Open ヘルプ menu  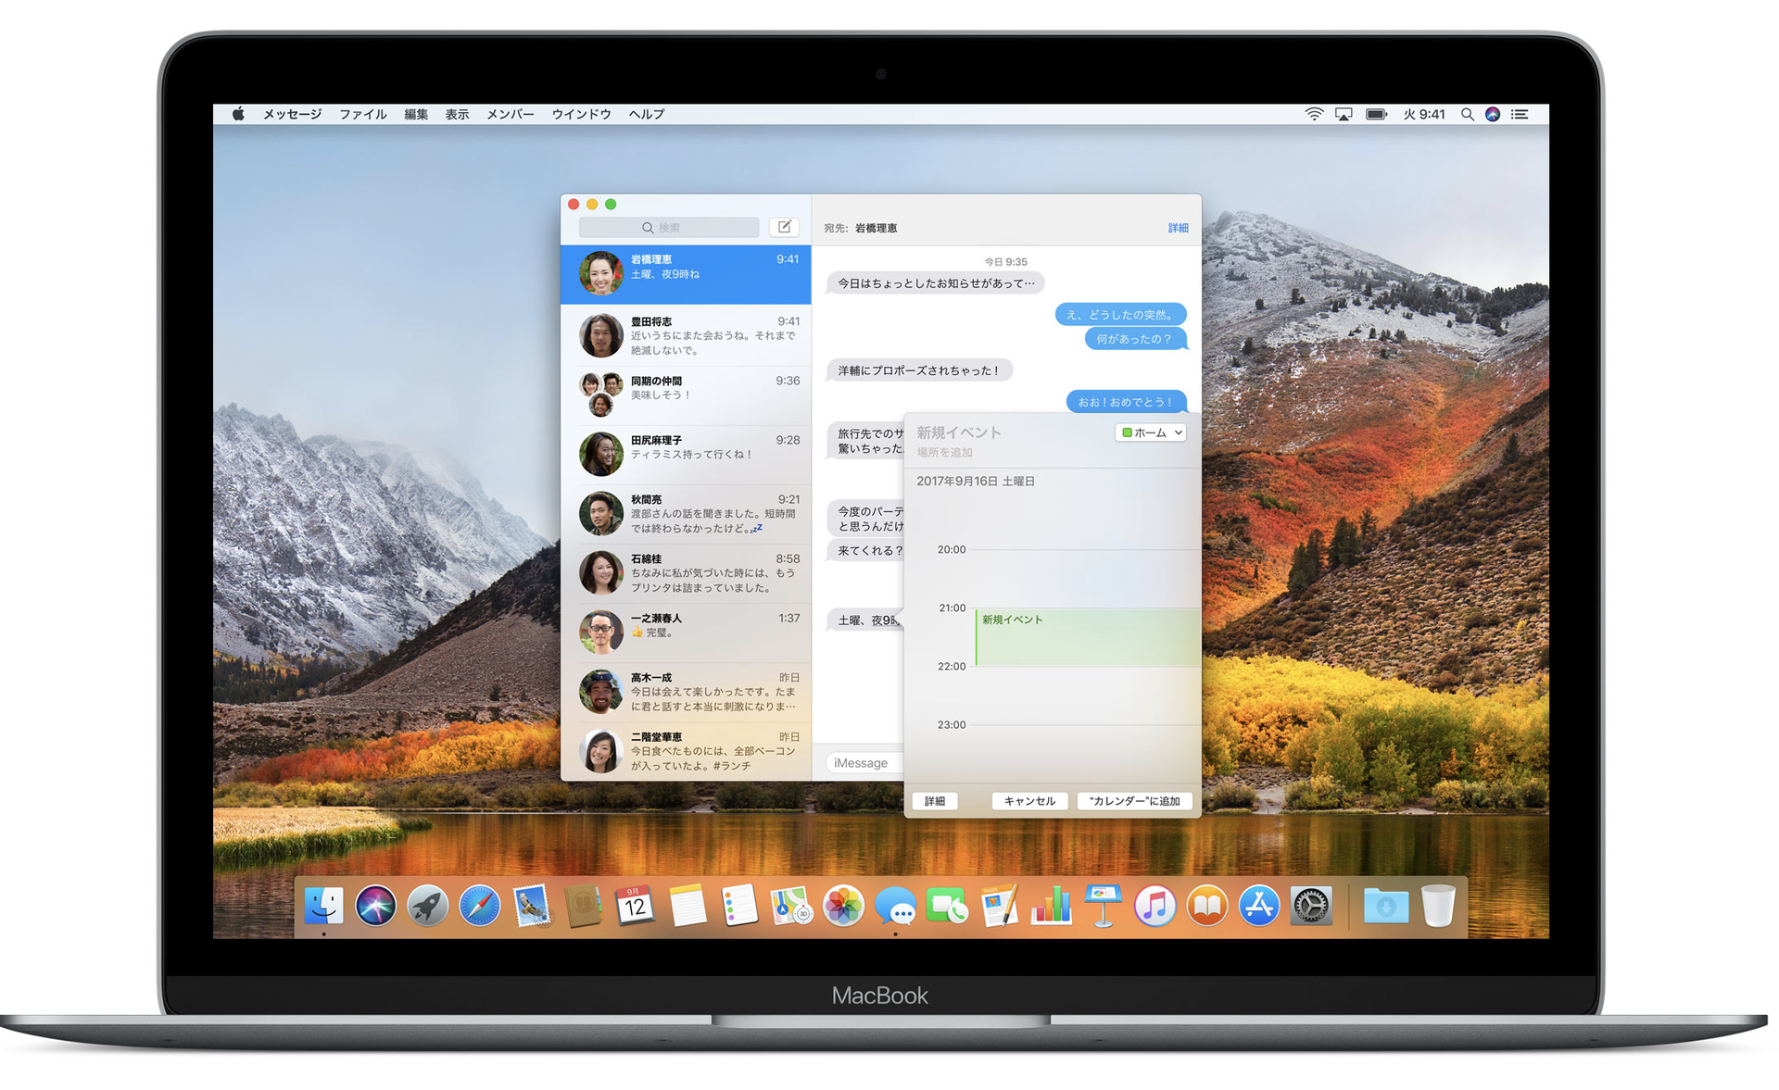tap(647, 114)
